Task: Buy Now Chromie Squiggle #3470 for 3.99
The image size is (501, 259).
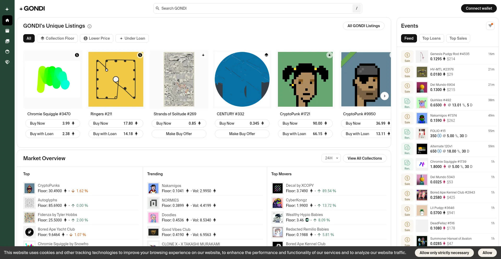Action: pyautogui.click(x=52, y=123)
